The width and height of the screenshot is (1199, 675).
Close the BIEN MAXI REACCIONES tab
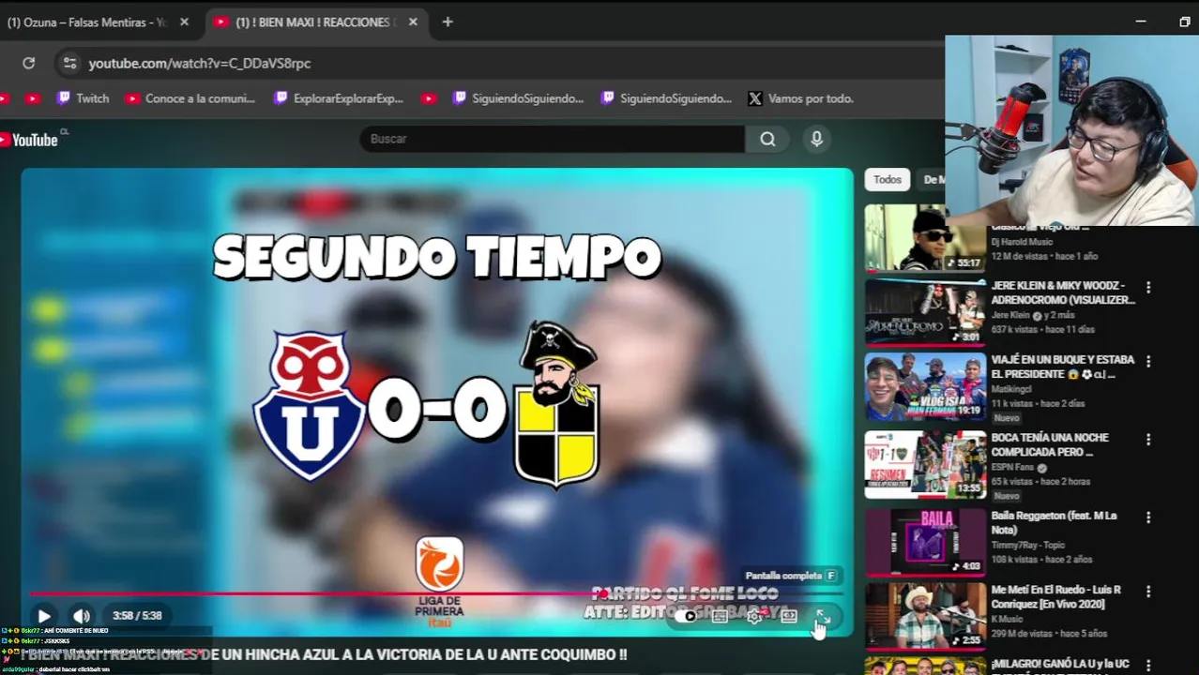(x=413, y=22)
